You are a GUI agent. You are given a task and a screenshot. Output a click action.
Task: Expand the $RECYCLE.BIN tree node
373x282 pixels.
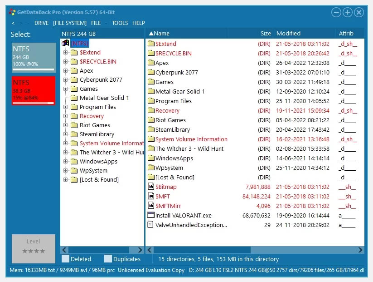point(65,61)
